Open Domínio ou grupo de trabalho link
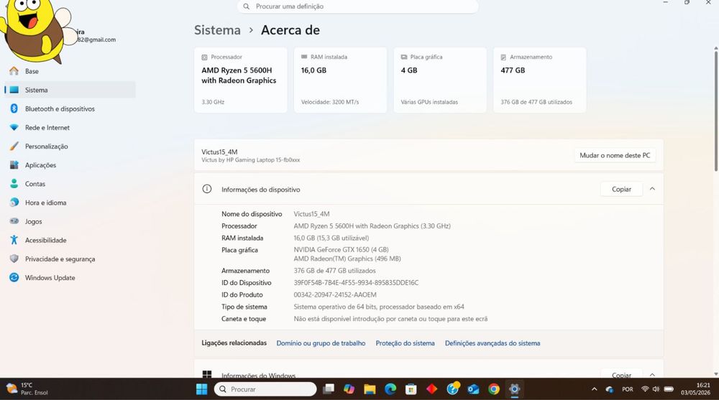Screen dimensions: 719x400 321,343
